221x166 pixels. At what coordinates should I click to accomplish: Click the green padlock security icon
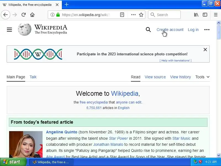point(58,15)
